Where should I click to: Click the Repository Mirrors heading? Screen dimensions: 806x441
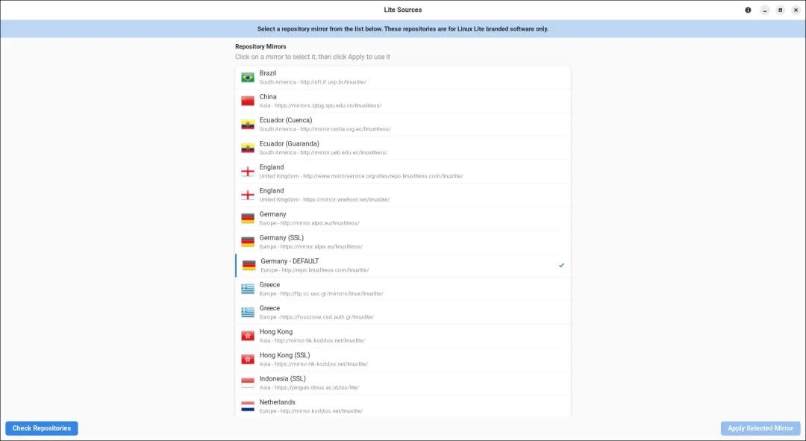point(260,46)
